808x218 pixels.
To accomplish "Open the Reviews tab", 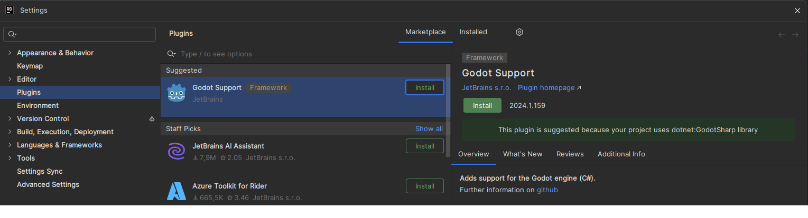I will point(570,154).
